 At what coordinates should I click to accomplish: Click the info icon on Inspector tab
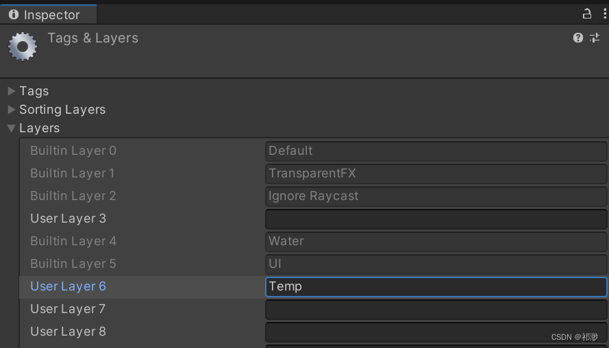point(14,14)
